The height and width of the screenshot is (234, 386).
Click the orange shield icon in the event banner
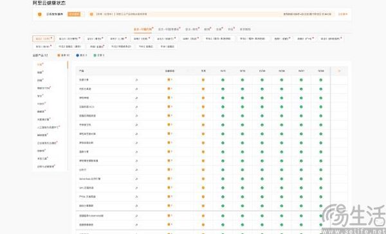tap(40, 15)
